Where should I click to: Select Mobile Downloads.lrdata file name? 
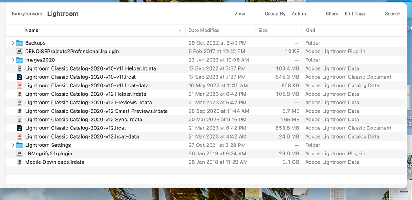point(55,162)
